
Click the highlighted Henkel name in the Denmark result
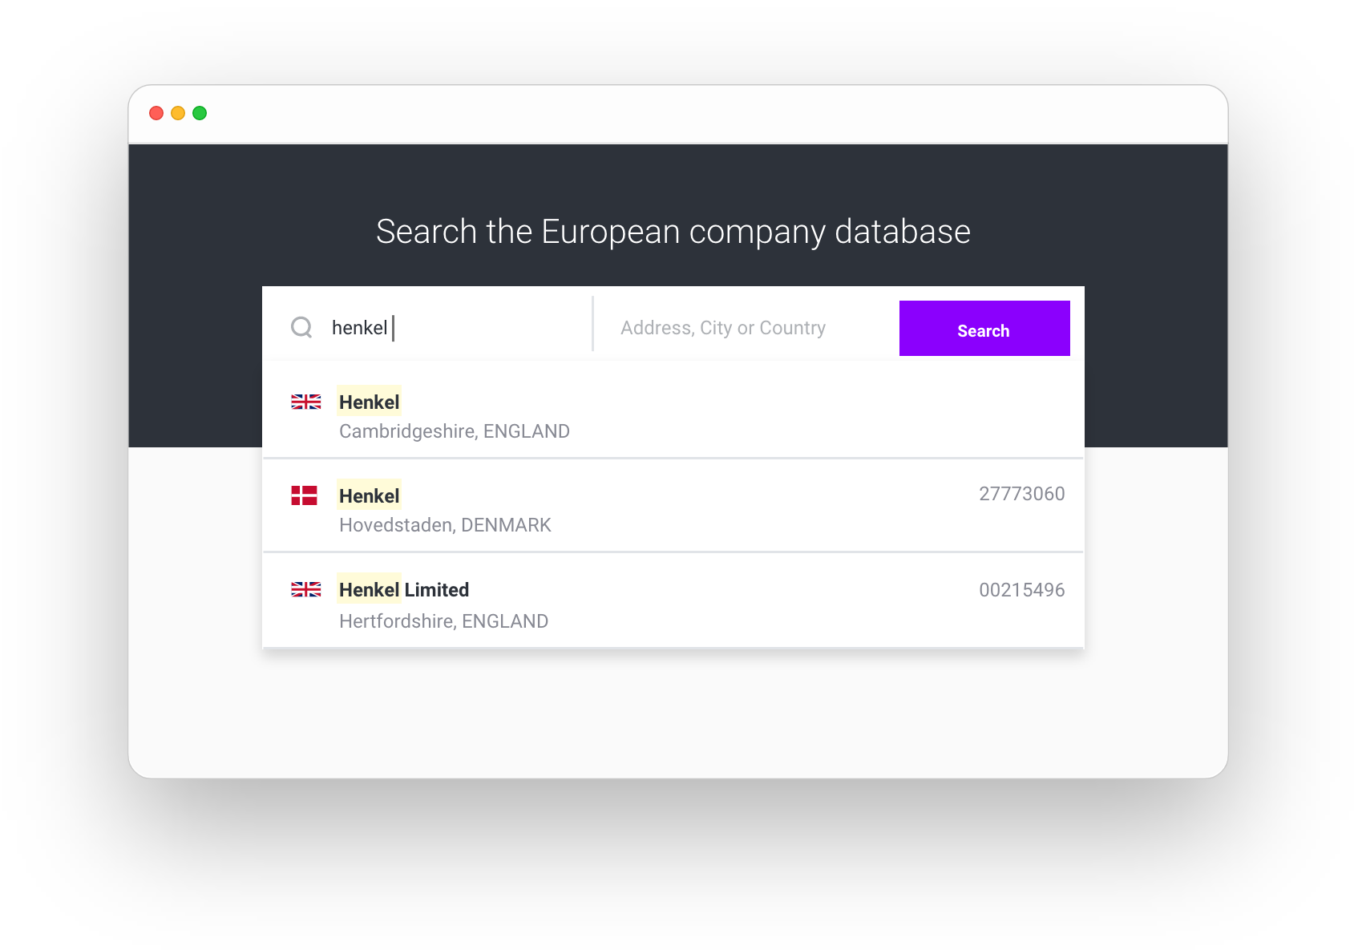(369, 495)
